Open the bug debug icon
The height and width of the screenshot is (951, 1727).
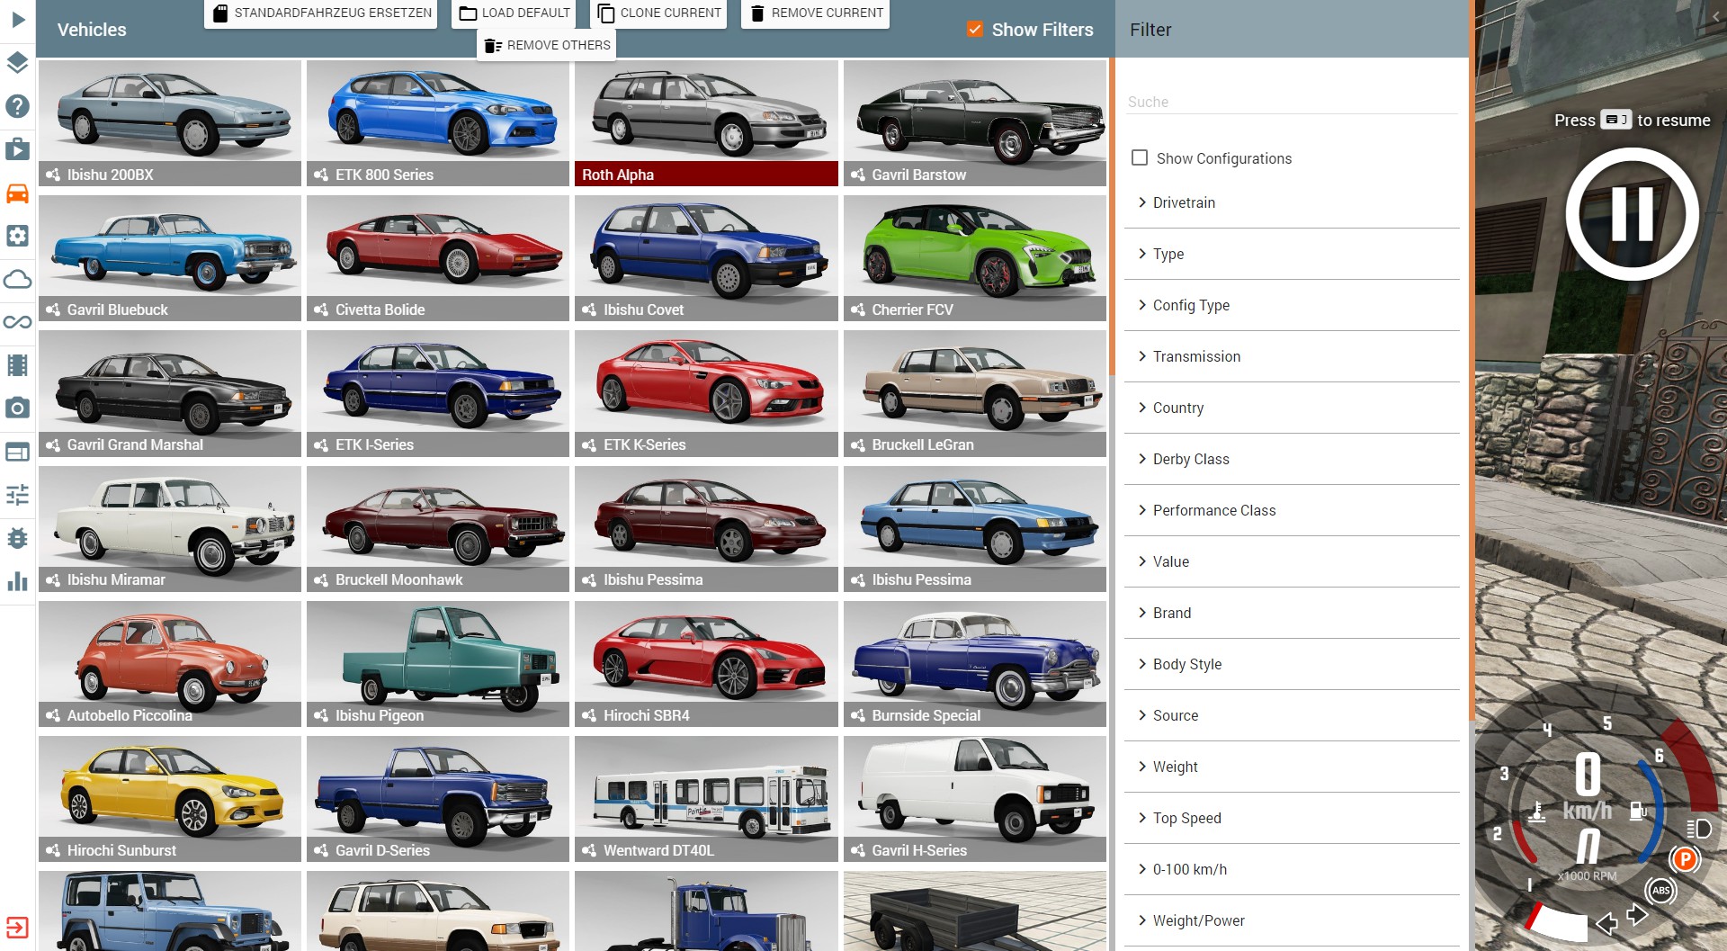tap(17, 538)
